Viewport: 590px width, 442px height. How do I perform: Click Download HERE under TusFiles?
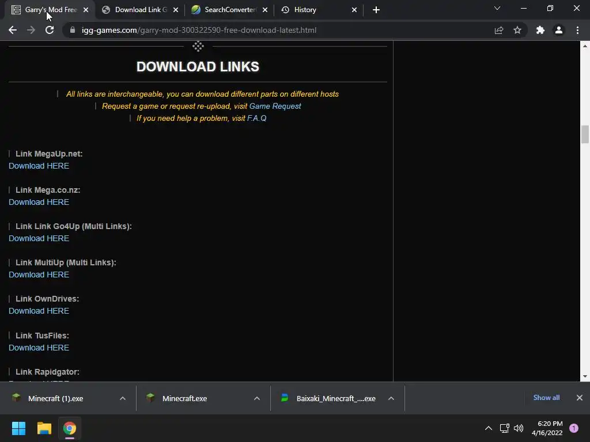point(39,348)
